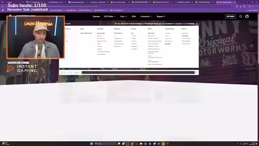Click the search icon beside the dark search bar
Viewport: 259px width, 146px height.
point(196,73)
